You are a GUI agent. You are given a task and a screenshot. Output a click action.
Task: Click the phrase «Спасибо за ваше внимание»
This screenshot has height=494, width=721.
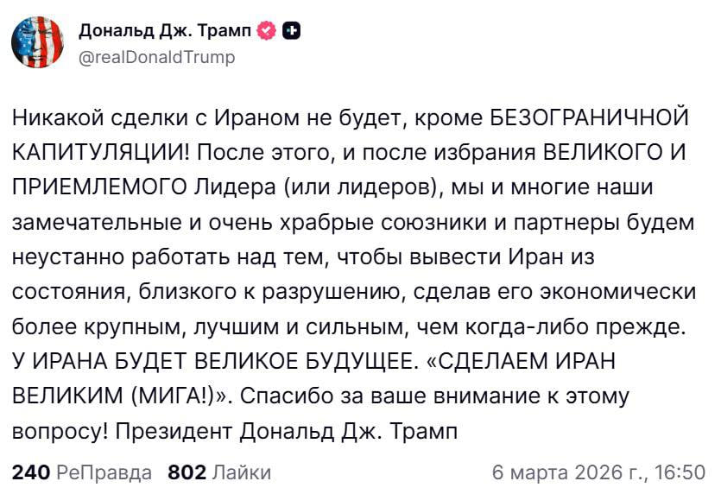(374, 396)
